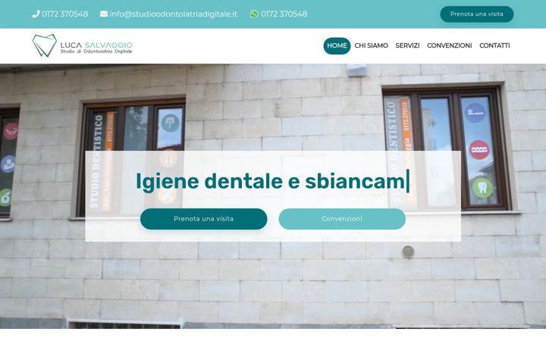The height and width of the screenshot is (341, 546).
Task: Open email link info@studioodontoiatriadigitale.it
Action: pyautogui.click(x=174, y=14)
